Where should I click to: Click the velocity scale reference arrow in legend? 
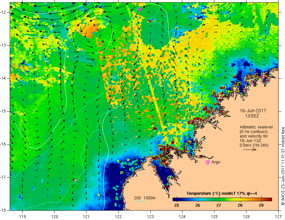(250, 149)
